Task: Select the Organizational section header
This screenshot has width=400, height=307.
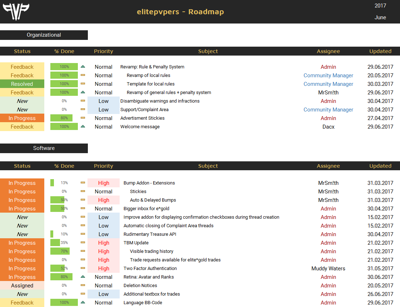Action: tap(44, 35)
